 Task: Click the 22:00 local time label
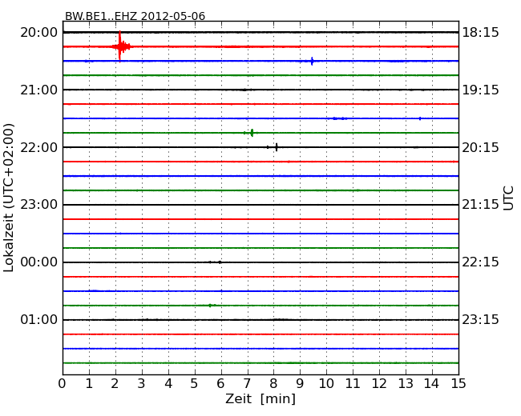pos(39,147)
